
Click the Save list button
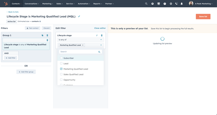tap(203, 17)
